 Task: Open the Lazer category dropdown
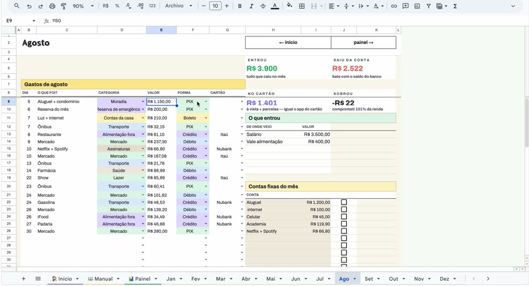143,178
